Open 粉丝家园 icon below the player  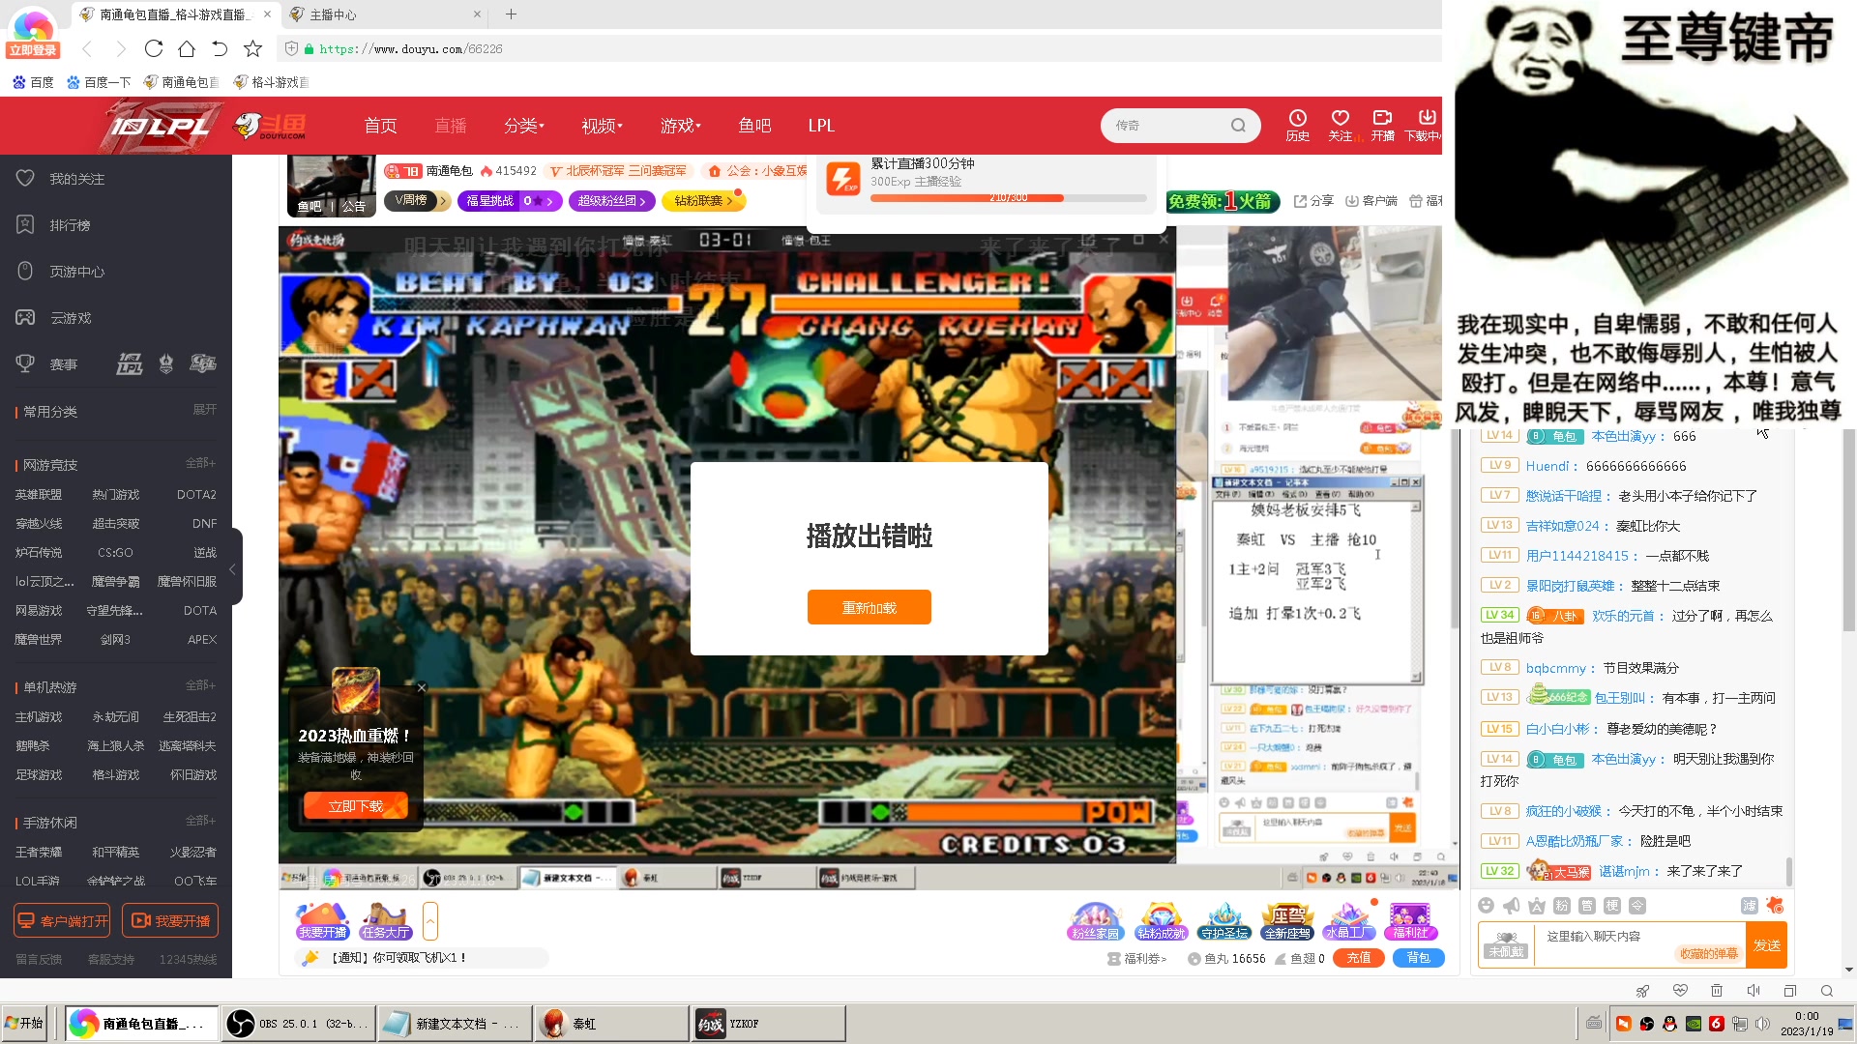tap(1095, 921)
